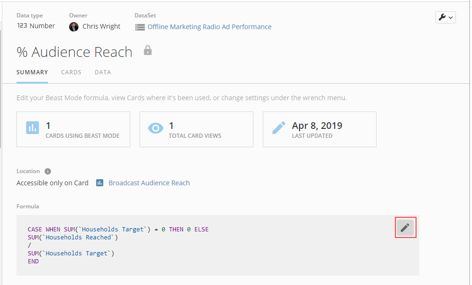Click the info icon next to Location

(47, 171)
